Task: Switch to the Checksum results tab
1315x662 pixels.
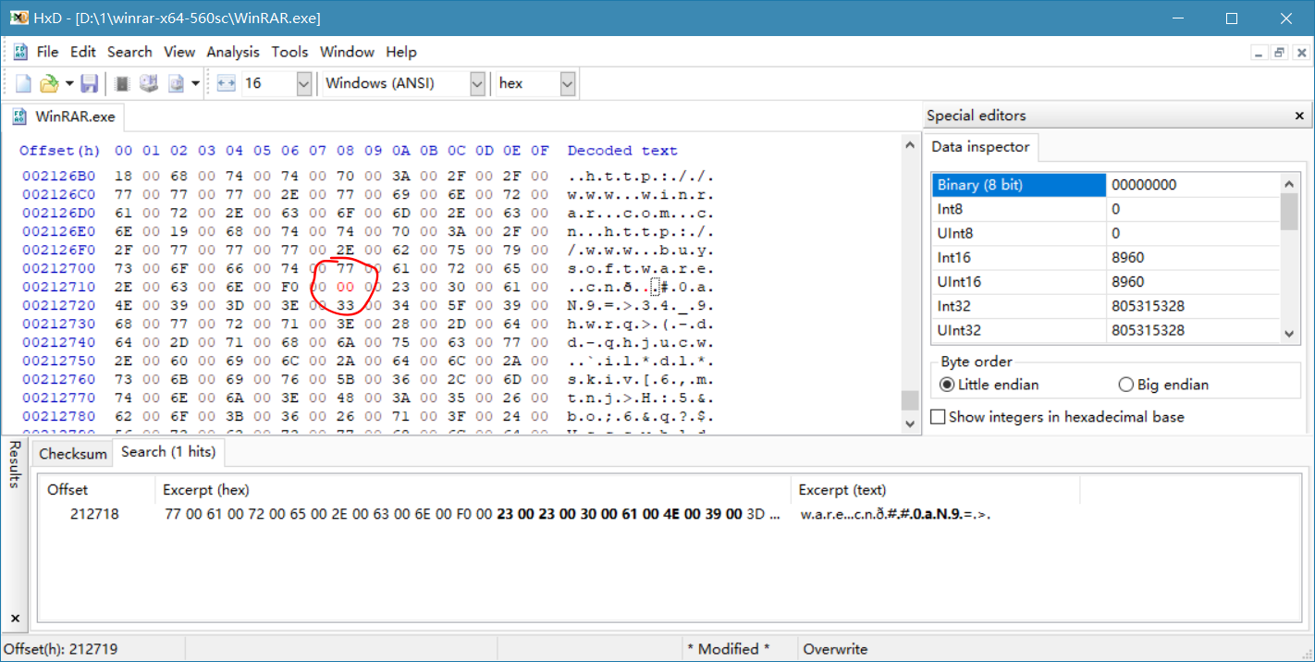Action: tap(73, 454)
